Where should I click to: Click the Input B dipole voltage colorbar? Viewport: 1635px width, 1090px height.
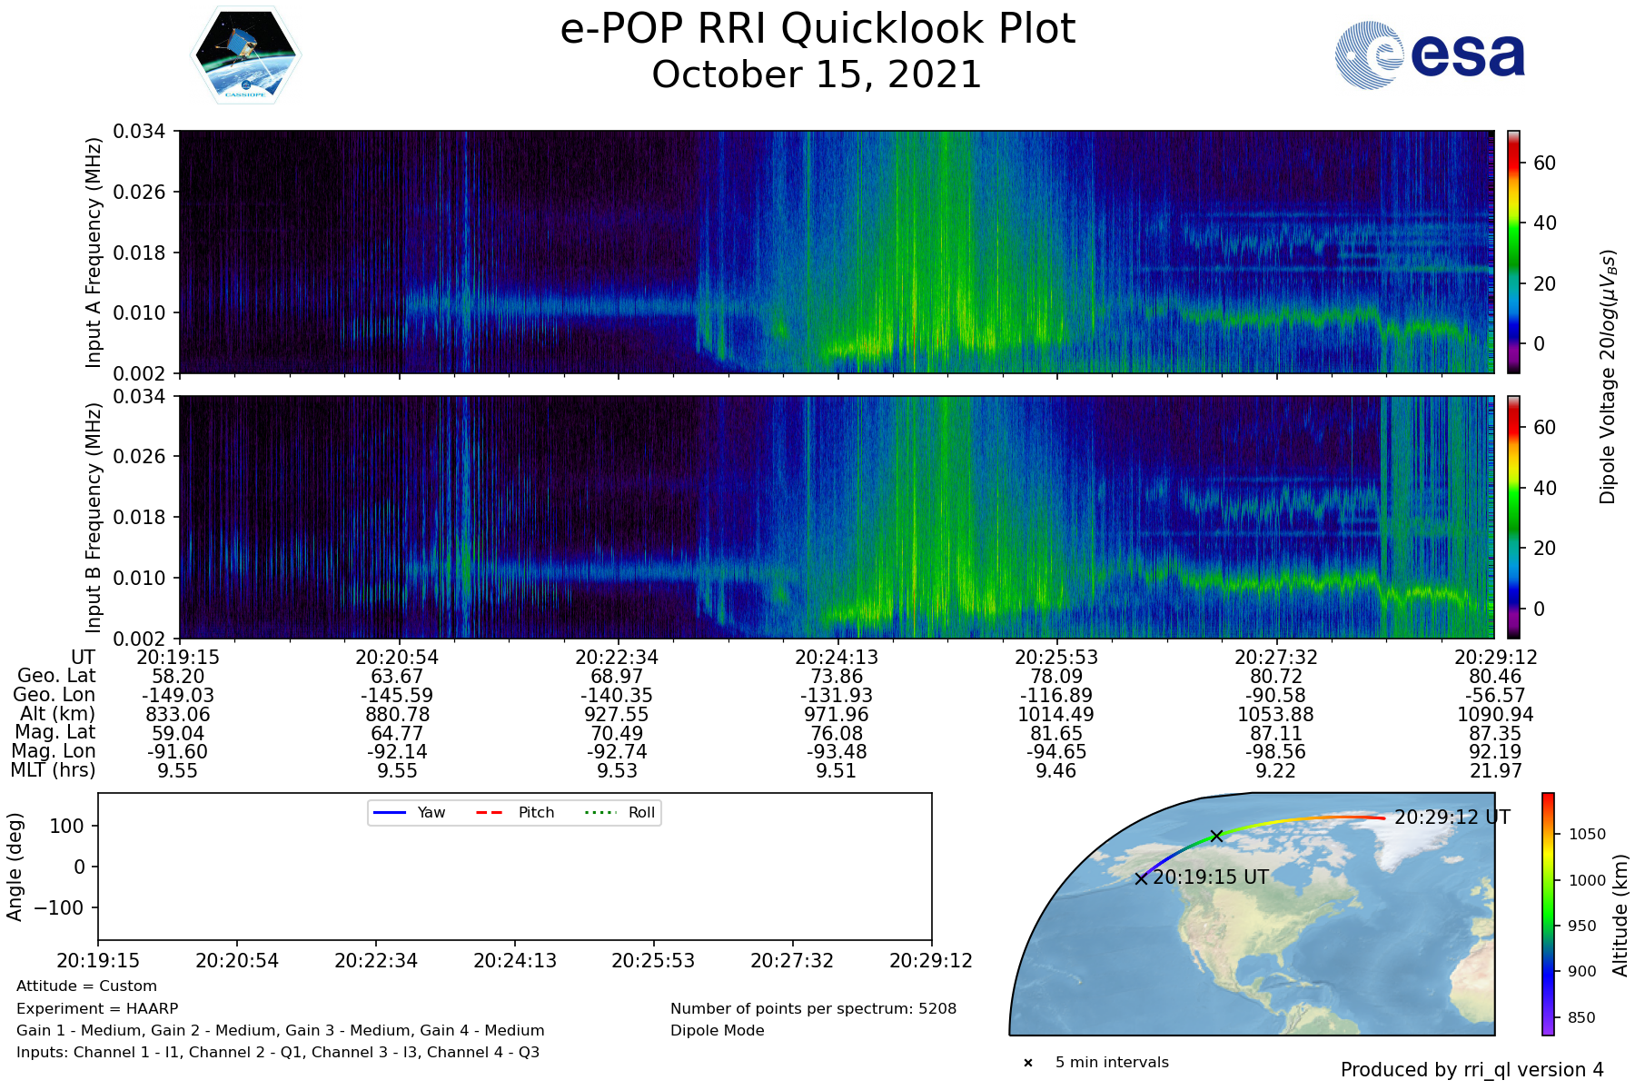coord(1513,517)
